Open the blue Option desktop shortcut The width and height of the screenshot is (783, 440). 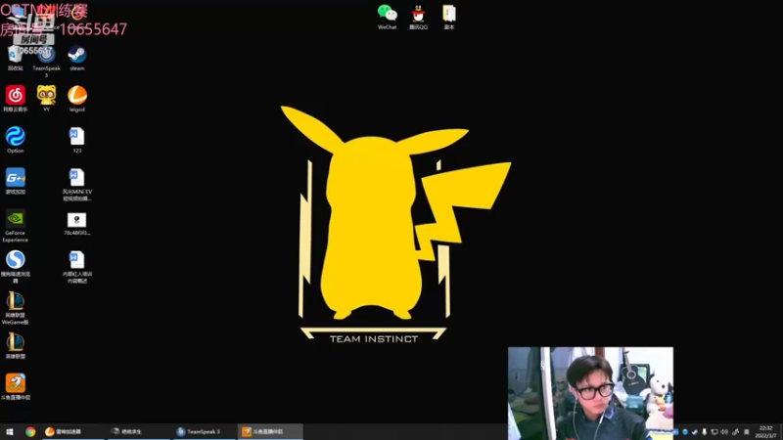tap(15, 140)
